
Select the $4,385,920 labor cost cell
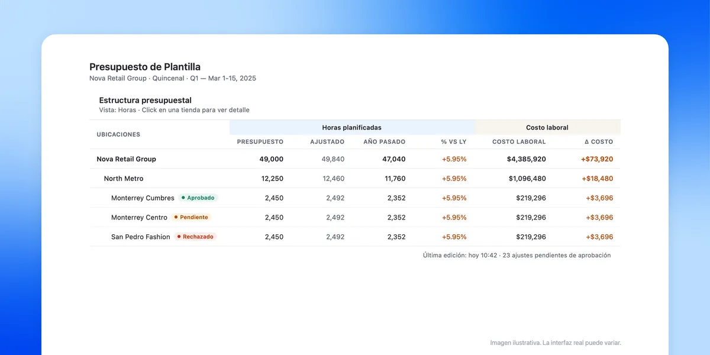[527, 159]
